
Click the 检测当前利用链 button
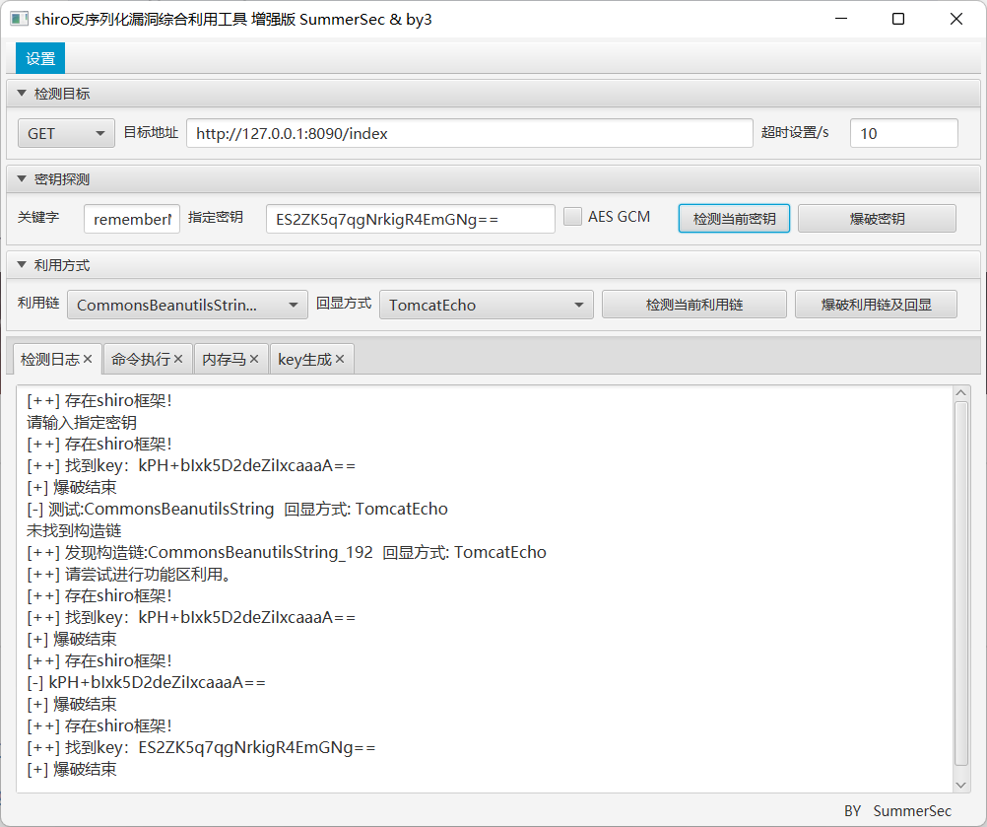point(694,305)
